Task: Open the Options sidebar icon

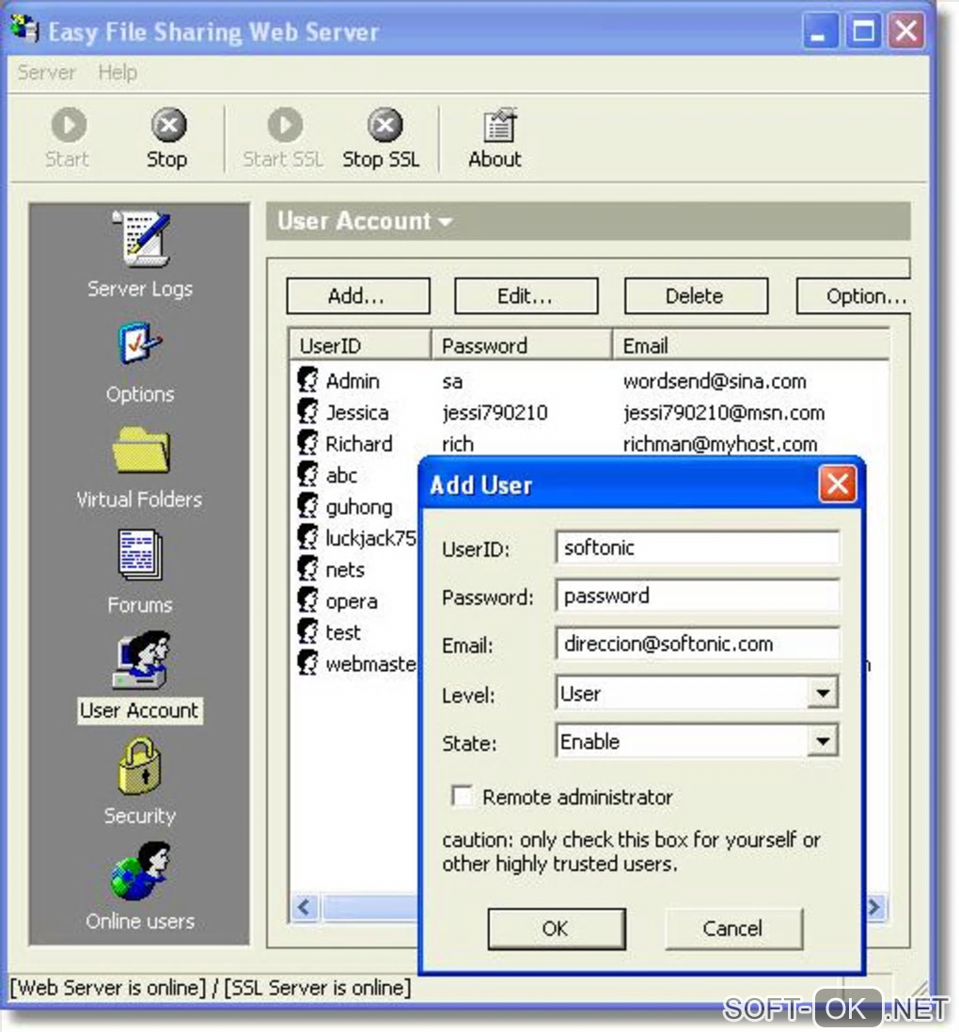Action: click(139, 342)
